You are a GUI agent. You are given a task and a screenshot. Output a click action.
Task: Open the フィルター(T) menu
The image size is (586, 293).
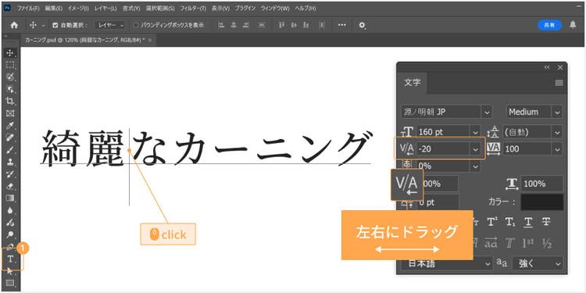193,9
